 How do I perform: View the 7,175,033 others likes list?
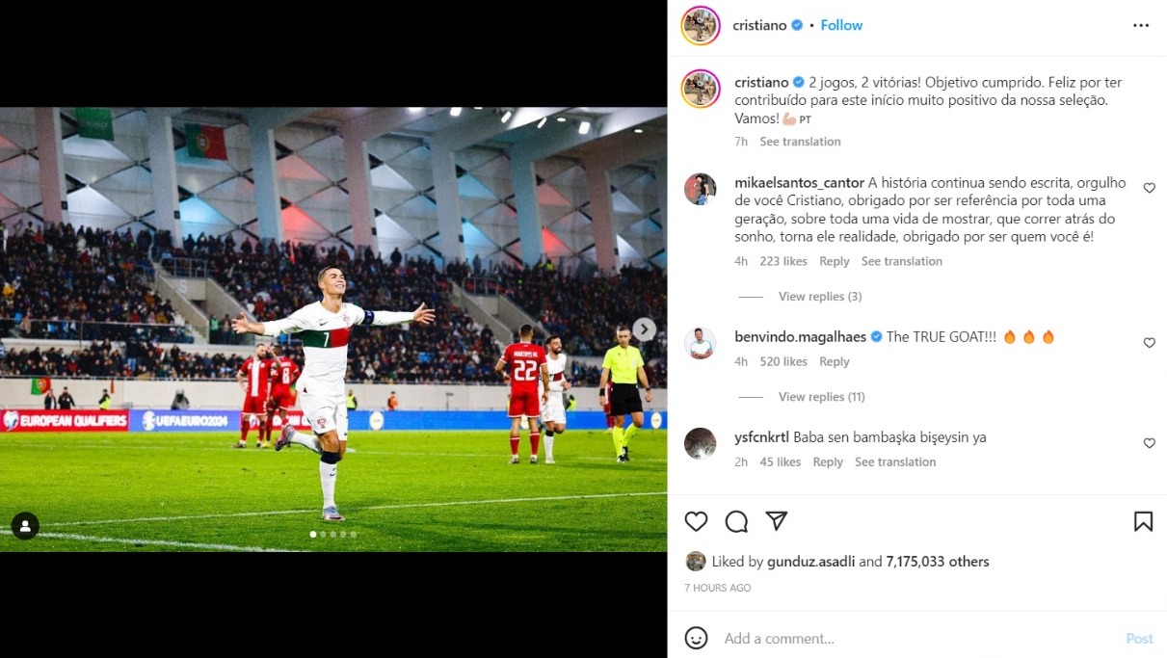(x=938, y=562)
